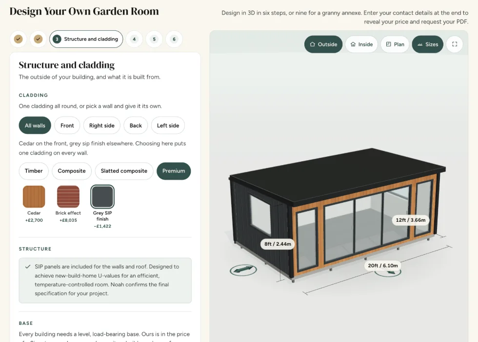Jump to step 5

(154, 39)
